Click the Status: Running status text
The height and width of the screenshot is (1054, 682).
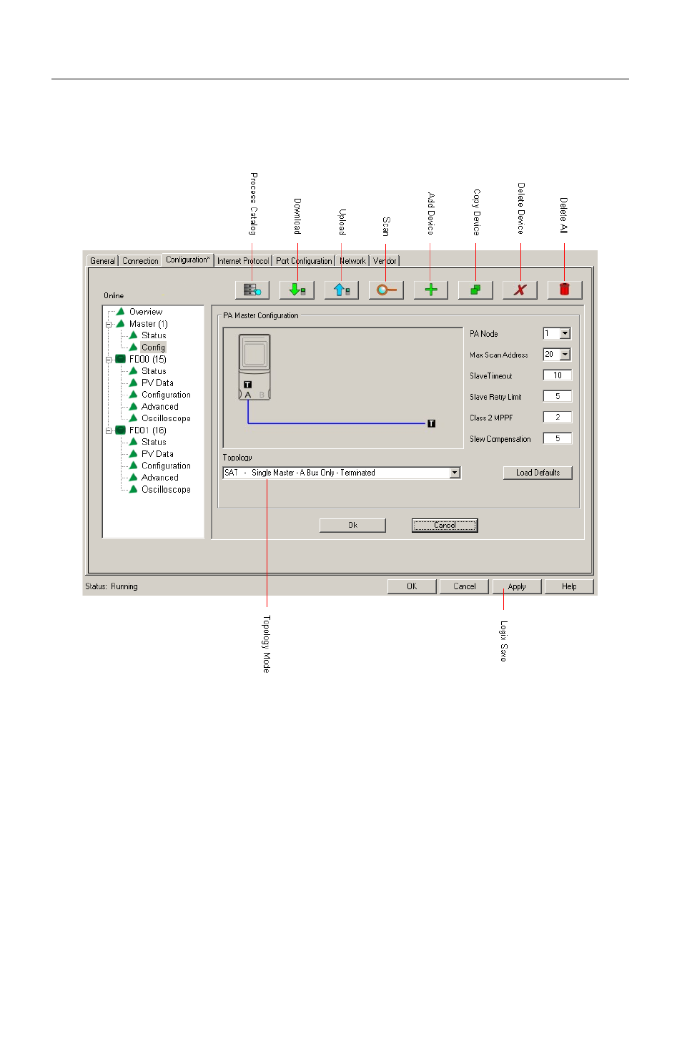(x=112, y=586)
